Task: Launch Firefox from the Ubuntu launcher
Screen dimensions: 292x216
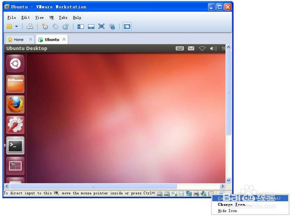Action: (x=15, y=105)
